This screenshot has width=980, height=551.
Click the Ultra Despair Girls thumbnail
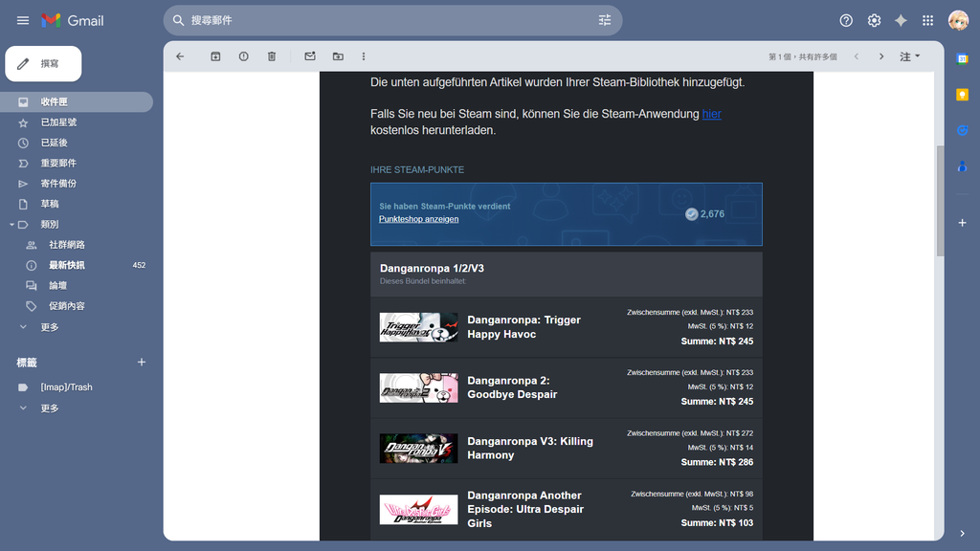click(419, 510)
